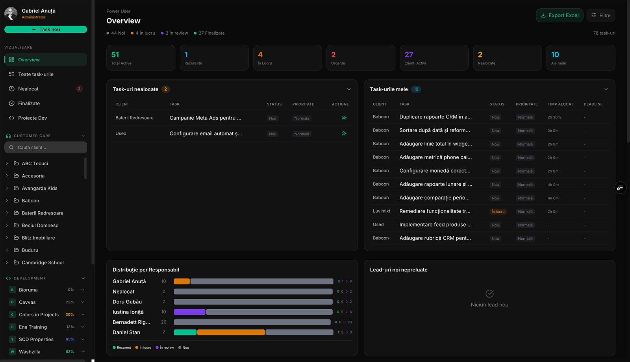Image resolution: width=630 pixels, height=362 pixels.
Task: Click the floating list widget on right edge
Action: [x=620, y=188]
